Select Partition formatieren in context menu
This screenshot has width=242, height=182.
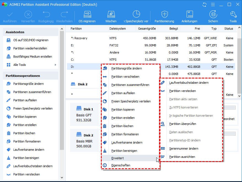[x=131, y=134]
